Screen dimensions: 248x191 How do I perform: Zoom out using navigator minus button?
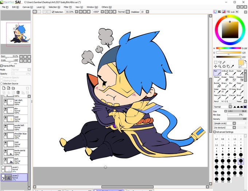tap(21, 57)
